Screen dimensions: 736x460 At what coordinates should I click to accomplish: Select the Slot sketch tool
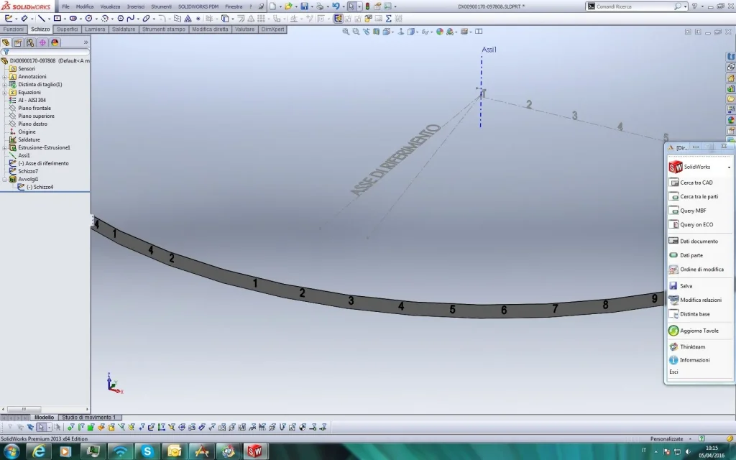coord(73,18)
